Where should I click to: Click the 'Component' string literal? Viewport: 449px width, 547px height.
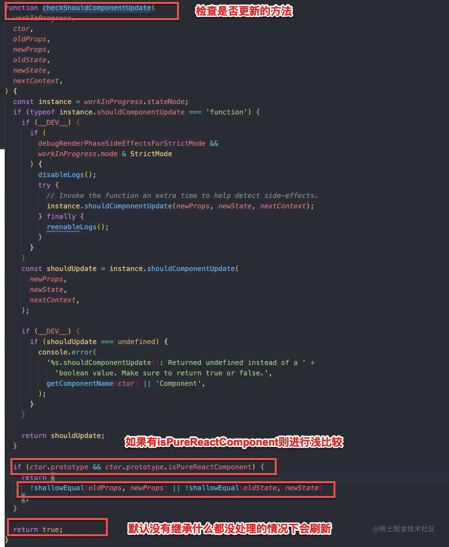(179, 383)
